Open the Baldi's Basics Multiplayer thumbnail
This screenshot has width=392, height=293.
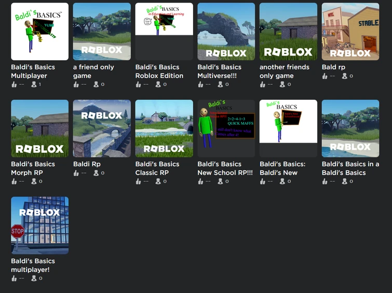[40, 32]
